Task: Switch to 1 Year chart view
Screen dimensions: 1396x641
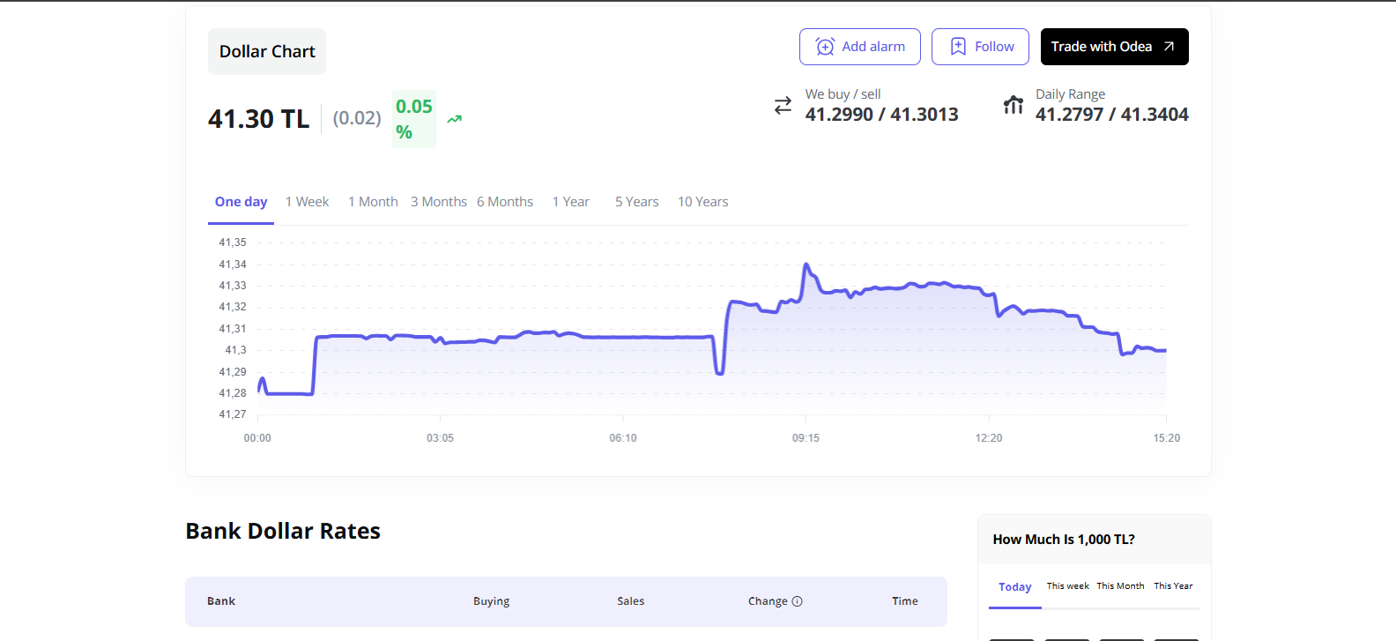Action: click(x=570, y=202)
